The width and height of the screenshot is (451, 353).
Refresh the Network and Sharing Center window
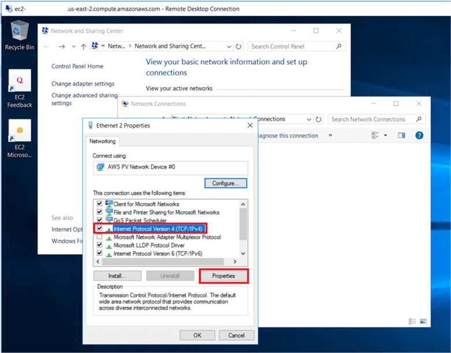238,46
